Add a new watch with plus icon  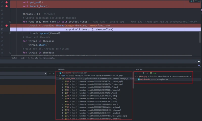point(136,73)
